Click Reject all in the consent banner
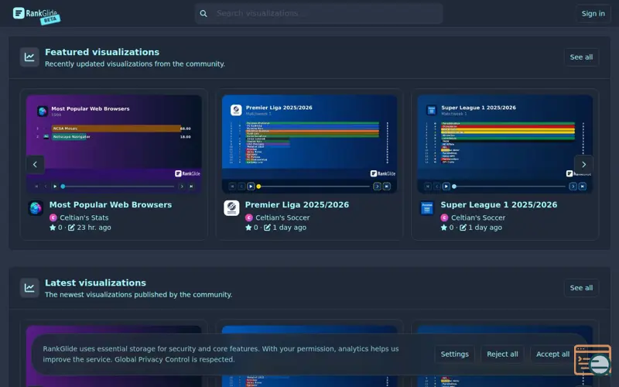 502,354
